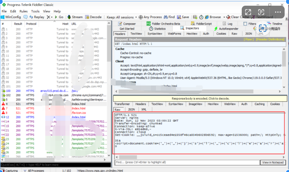This screenshot has height=172, width=289.
Task: Open the Get Started tab
Action: pos(127,29)
